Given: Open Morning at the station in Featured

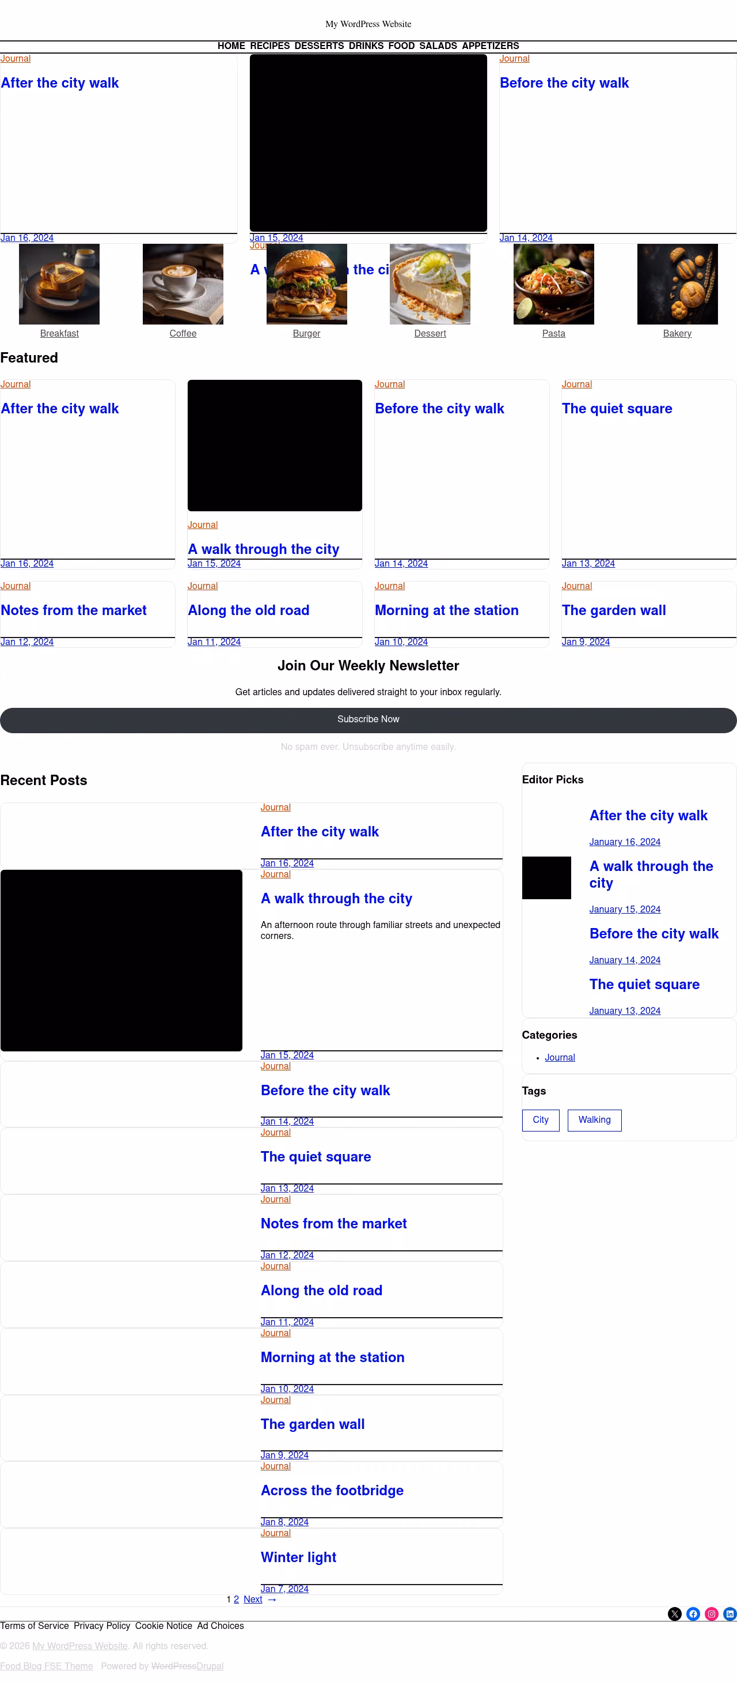Looking at the screenshot, I should click(x=447, y=610).
